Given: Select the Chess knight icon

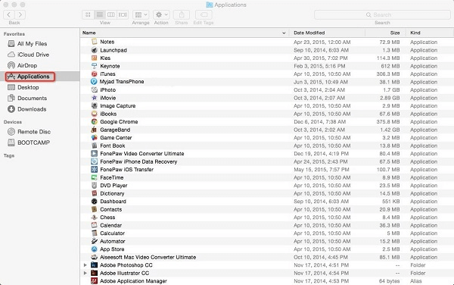Looking at the screenshot, I should click(x=94, y=217).
